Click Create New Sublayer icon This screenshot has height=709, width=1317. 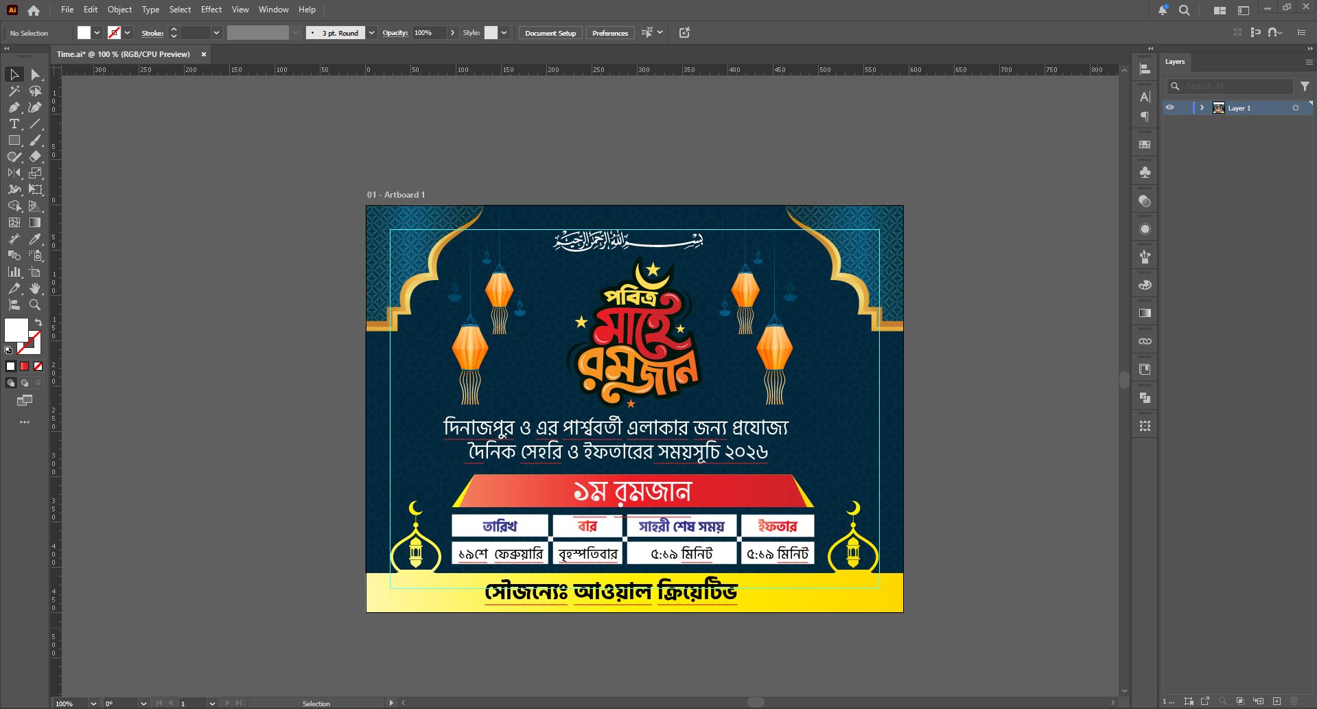(1259, 701)
